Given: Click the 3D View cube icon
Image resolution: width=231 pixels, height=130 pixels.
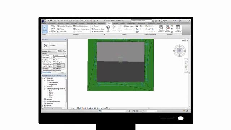Looking at the screenshot, I should pos(108,27).
